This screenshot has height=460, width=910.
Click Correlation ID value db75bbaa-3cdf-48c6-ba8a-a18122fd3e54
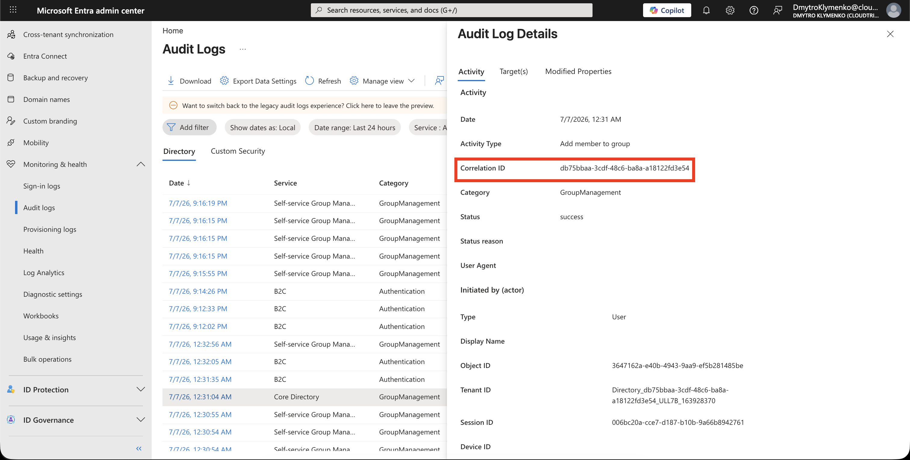[624, 168]
